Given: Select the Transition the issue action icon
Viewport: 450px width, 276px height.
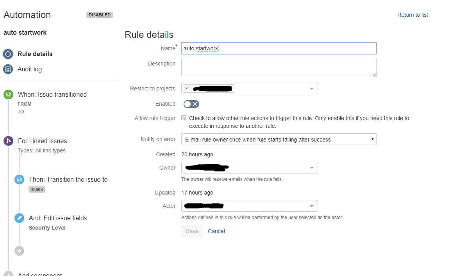Looking at the screenshot, I should tap(19, 179).
